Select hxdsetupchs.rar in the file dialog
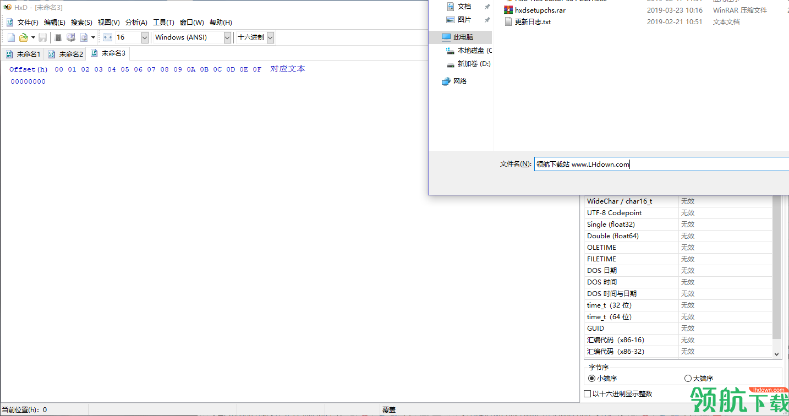Image resolution: width=789 pixels, height=416 pixels. [540, 10]
